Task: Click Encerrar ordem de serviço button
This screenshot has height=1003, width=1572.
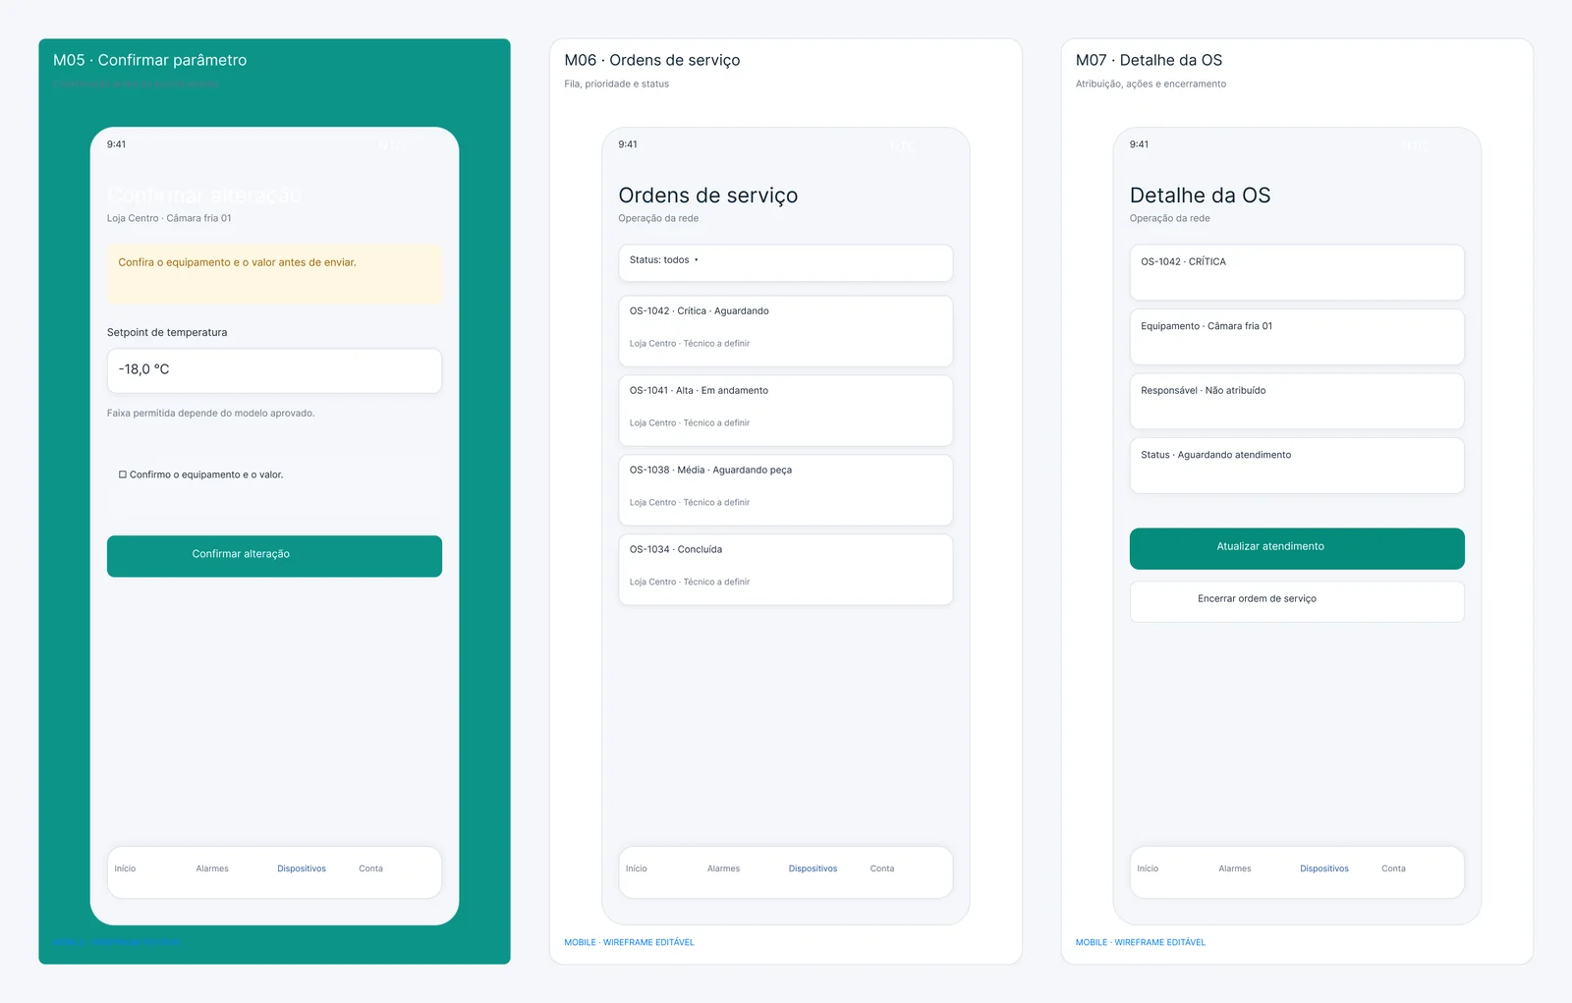Action: 1297,601
